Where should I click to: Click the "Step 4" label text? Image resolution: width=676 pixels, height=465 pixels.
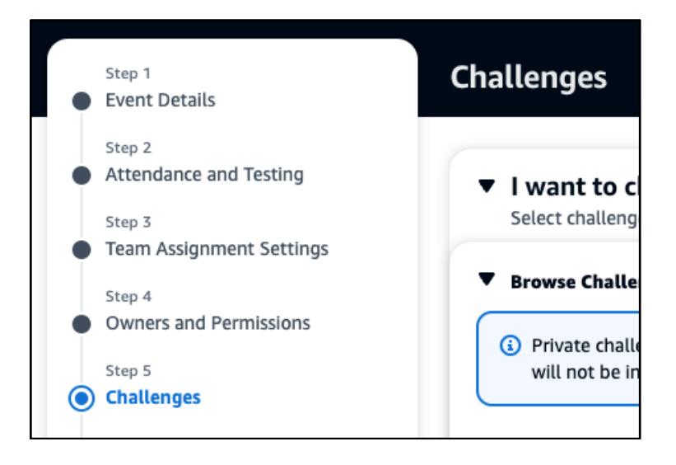click(123, 297)
